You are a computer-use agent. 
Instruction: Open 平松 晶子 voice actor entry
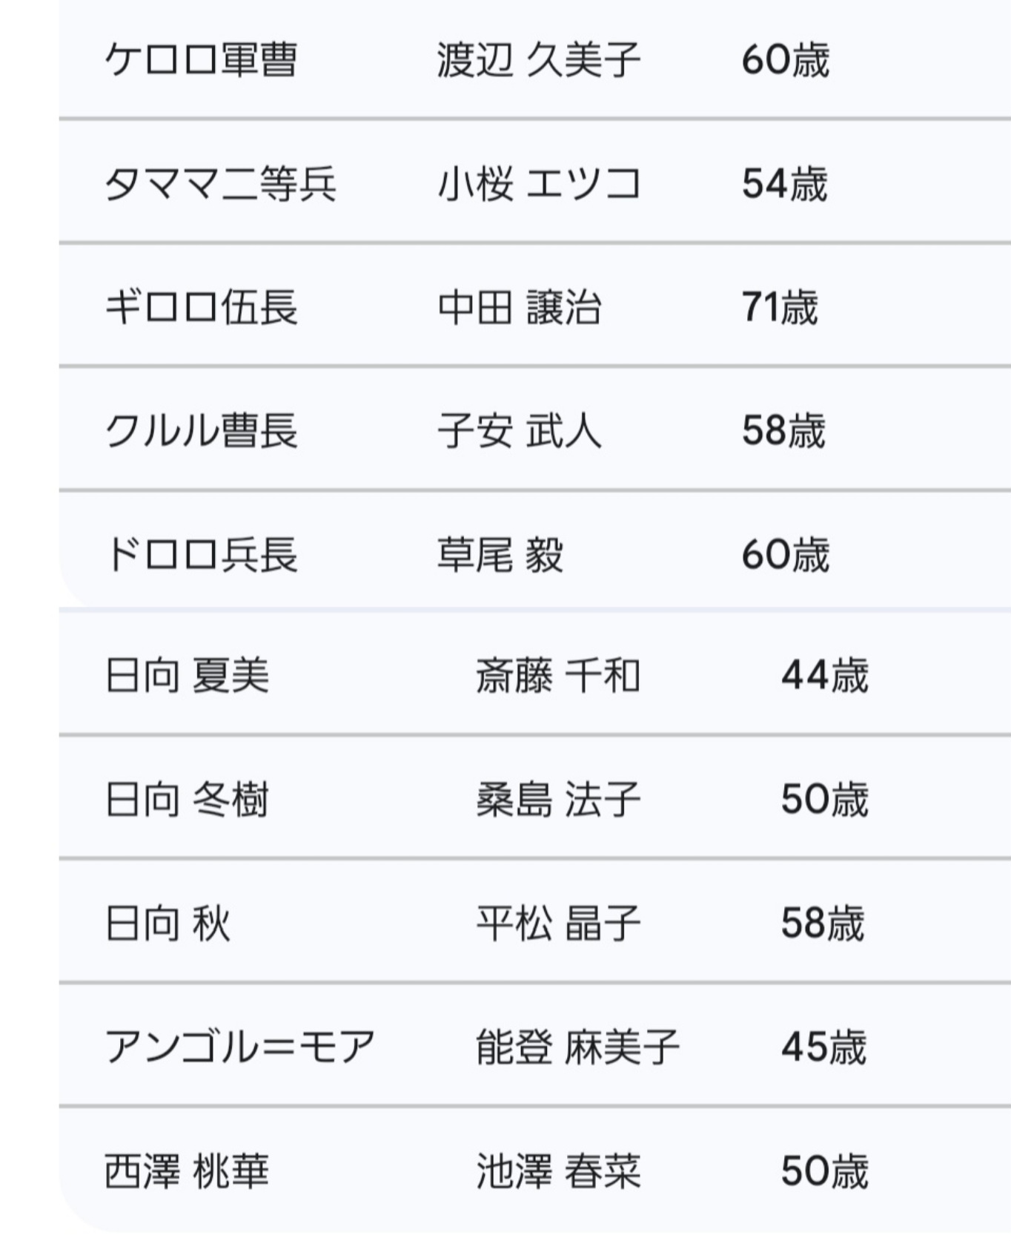[558, 924]
